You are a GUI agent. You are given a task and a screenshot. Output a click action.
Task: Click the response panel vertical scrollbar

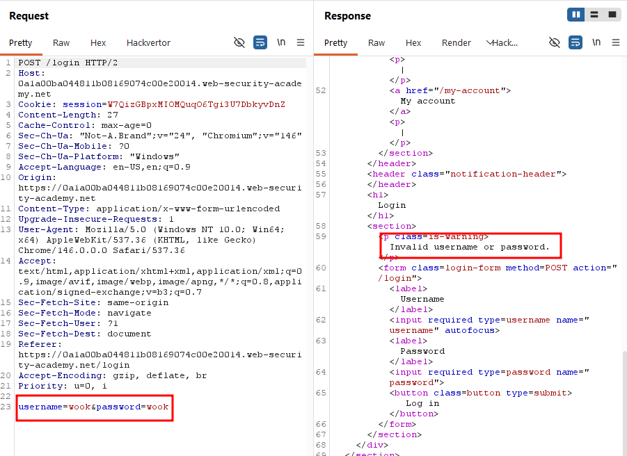(625, 403)
